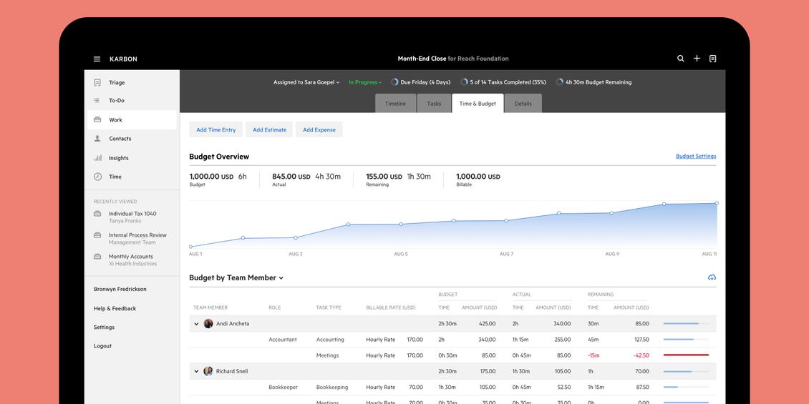Click briefcase icon beside Monthly Accounts
Image resolution: width=809 pixels, height=404 pixels.
click(97, 257)
